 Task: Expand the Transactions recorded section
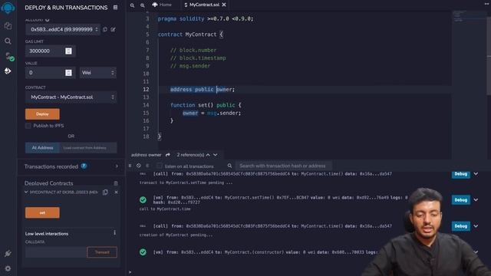117,166
